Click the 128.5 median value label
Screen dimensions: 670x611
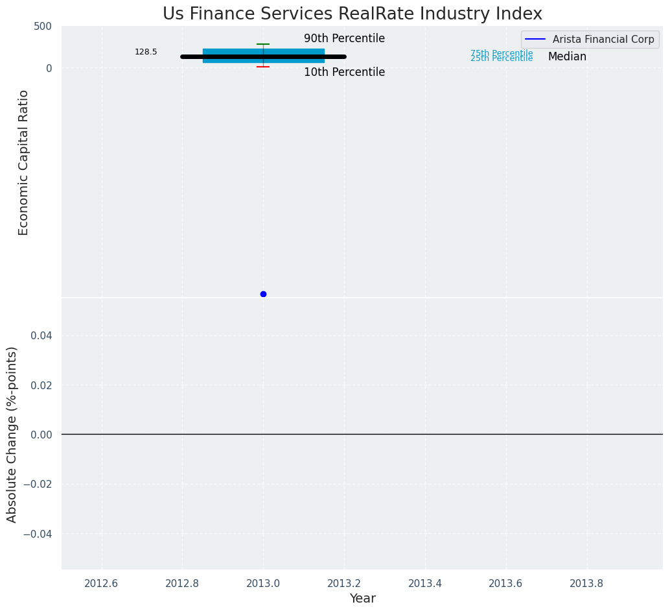click(146, 52)
